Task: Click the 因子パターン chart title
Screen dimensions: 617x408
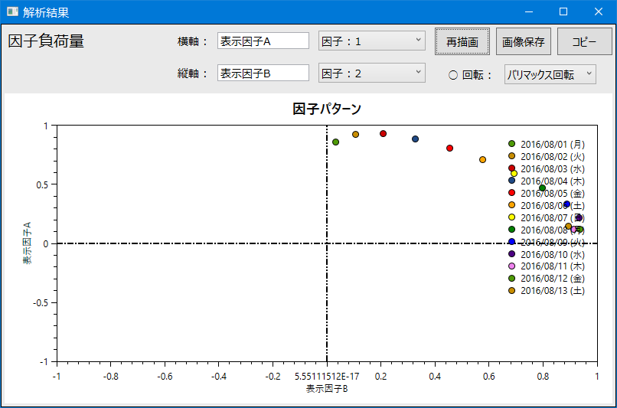Action: pos(327,109)
